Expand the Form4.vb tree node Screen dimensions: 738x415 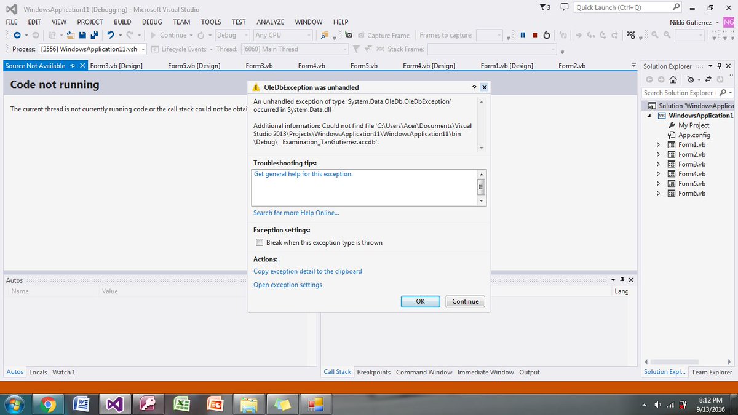coord(658,174)
